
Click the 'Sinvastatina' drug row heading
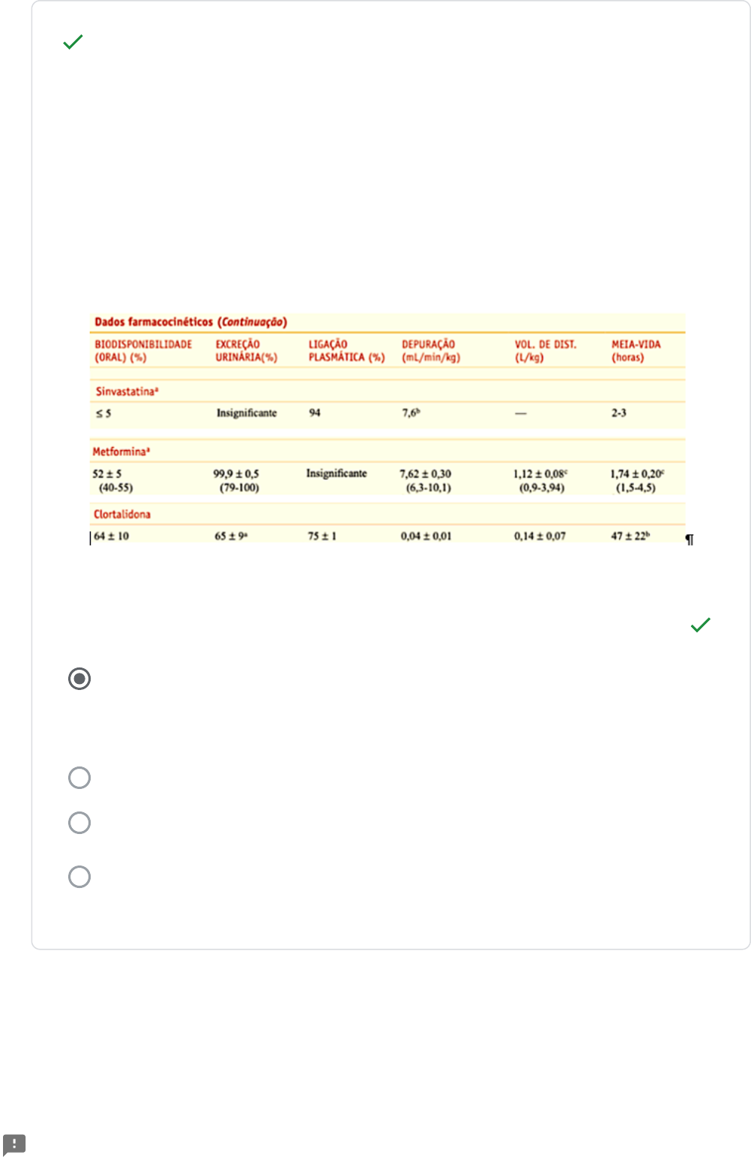(127, 391)
